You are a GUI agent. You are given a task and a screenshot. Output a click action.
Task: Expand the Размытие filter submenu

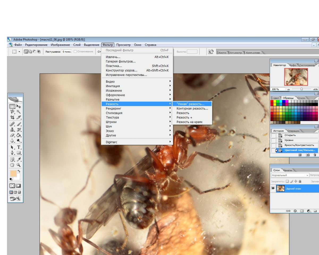tap(137, 100)
